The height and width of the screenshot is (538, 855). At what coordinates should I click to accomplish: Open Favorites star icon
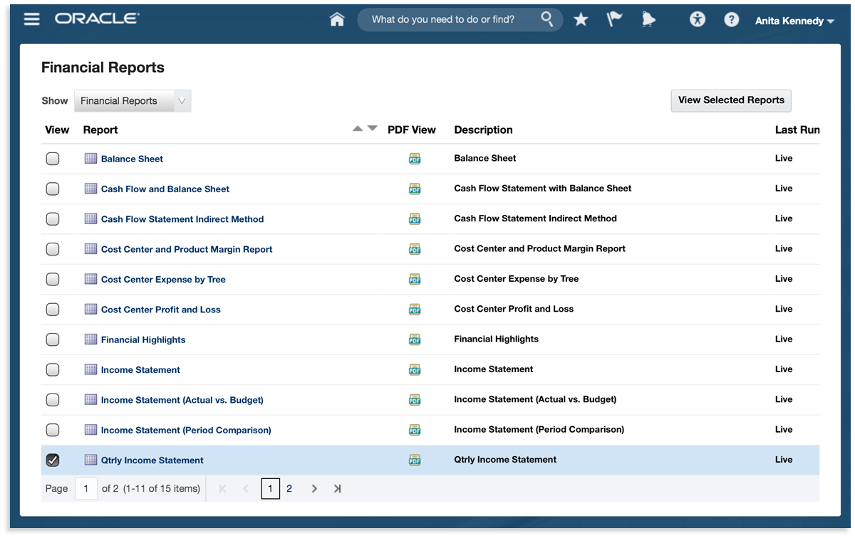(581, 20)
